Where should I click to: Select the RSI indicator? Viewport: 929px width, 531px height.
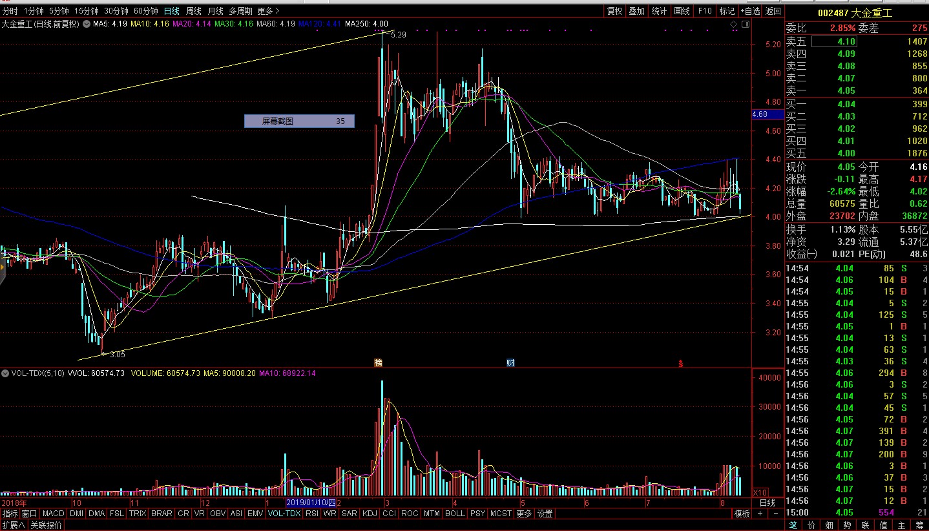312,514
